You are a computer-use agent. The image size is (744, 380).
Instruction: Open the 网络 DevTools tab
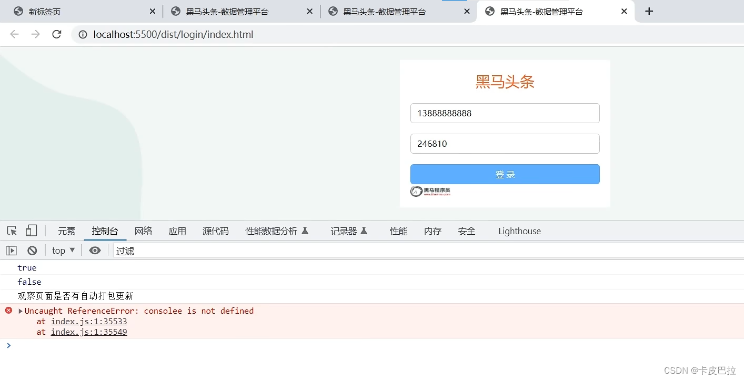[143, 231]
